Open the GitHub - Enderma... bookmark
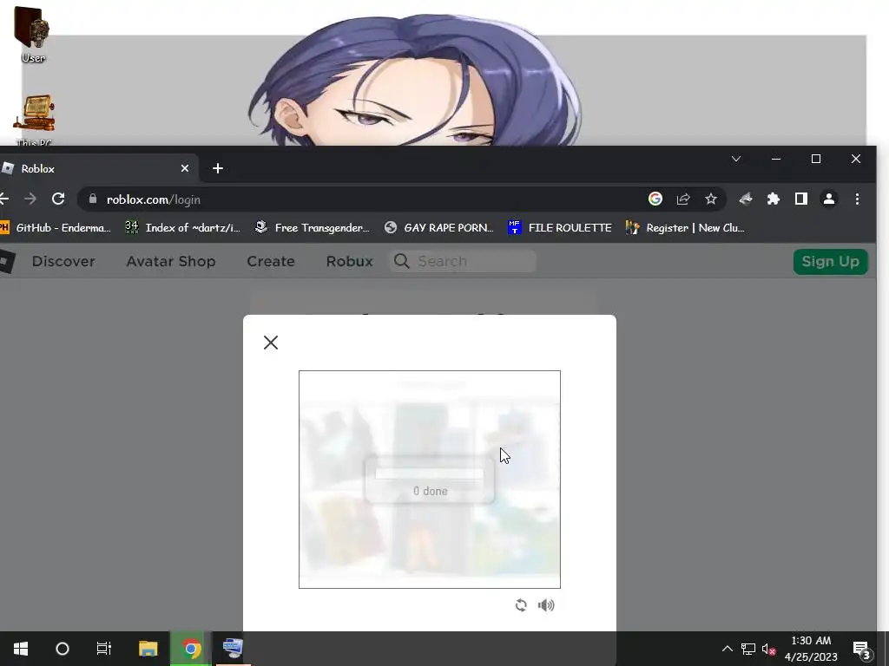 click(56, 228)
